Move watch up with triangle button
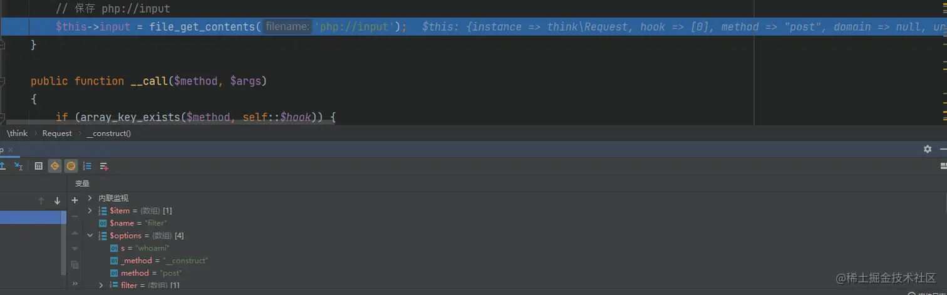The image size is (947, 295). [x=75, y=233]
